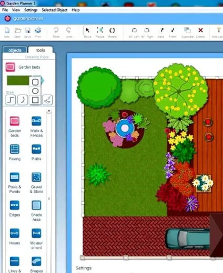The image size is (223, 273).
Task: Click the Garden beds header icon
Action: click(x=10, y=67)
